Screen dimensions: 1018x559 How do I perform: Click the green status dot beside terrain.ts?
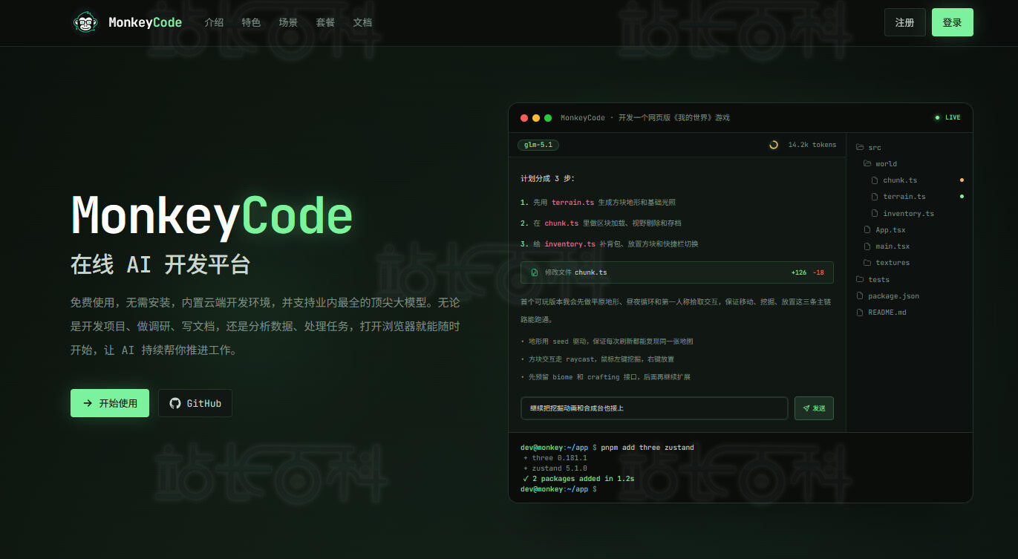962,196
